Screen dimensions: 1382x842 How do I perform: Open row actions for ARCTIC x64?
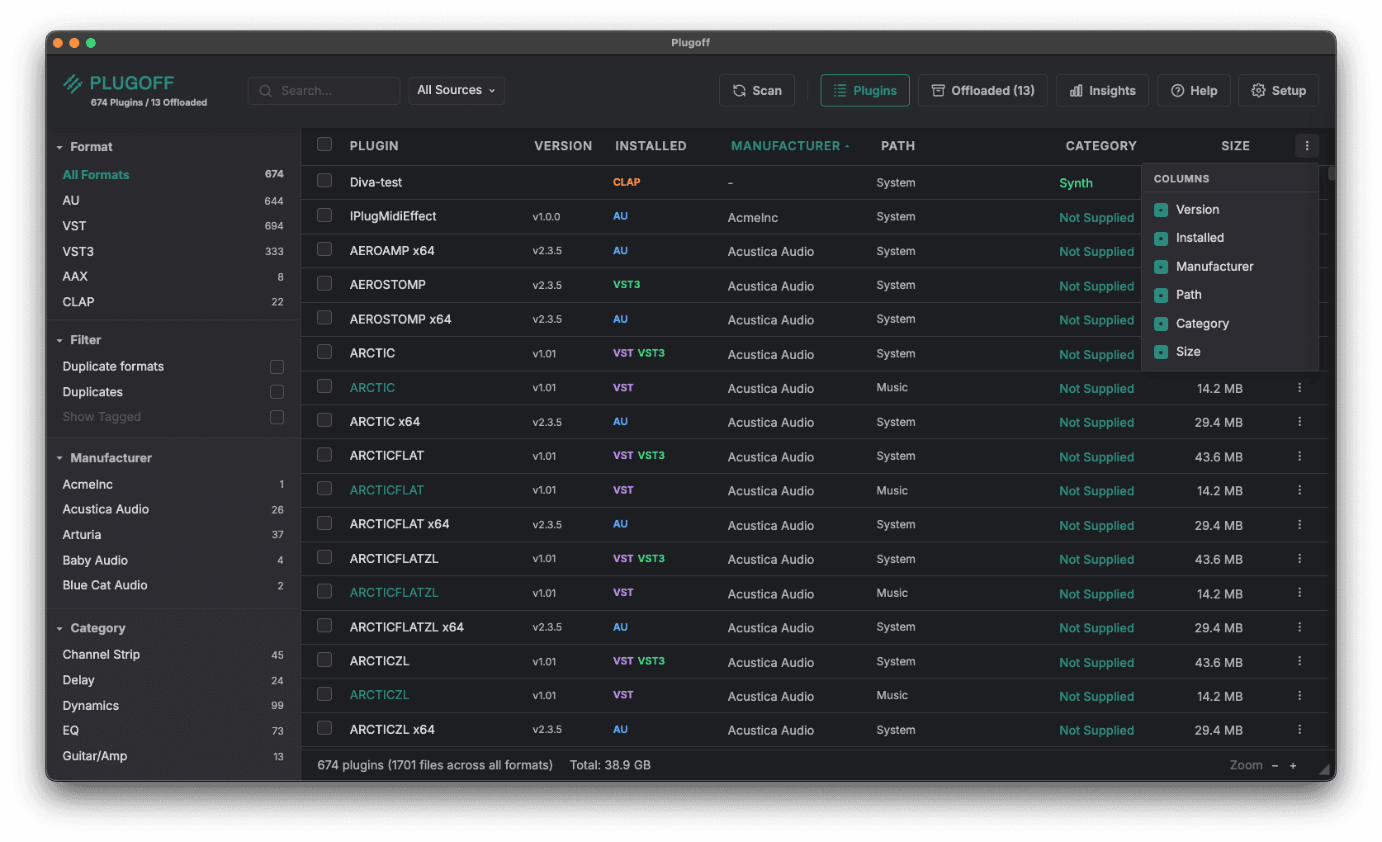click(1299, 422)
